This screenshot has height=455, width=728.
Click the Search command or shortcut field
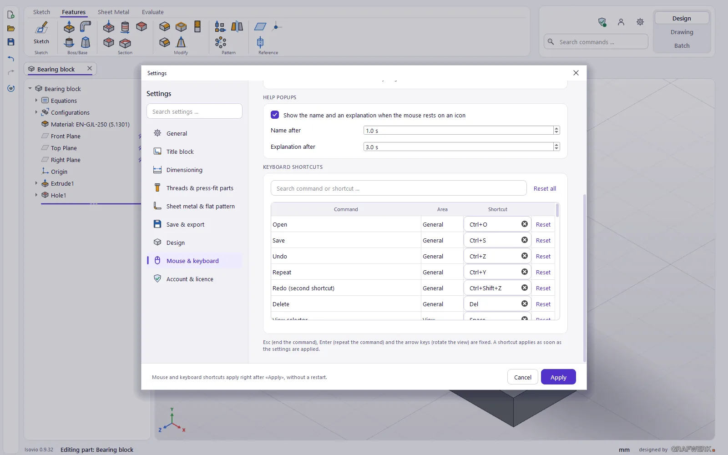click(x=399, y=188)
